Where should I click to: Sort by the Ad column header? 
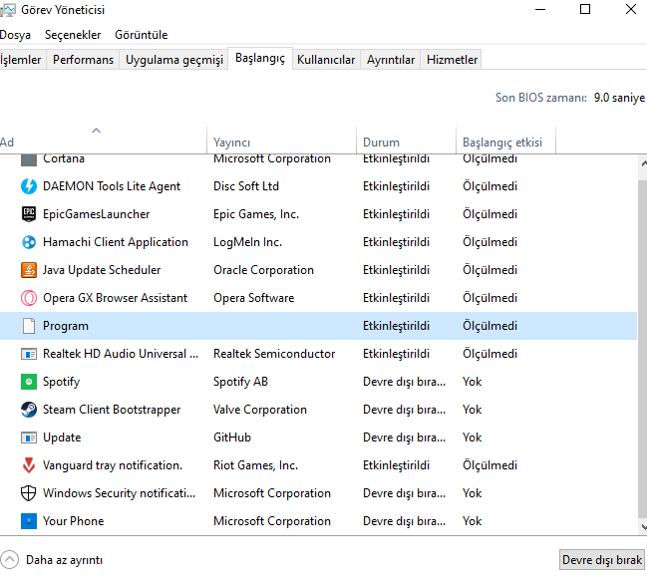(x=103, y=141)
